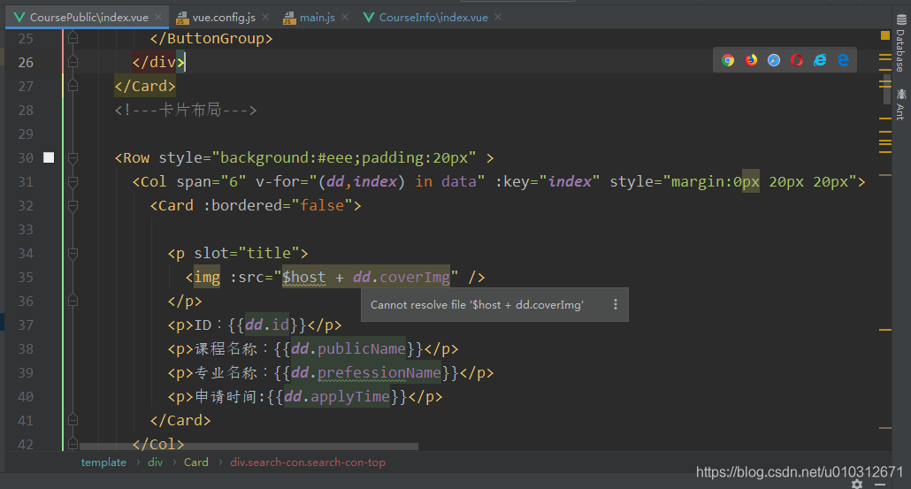Viewport: 911px width, 489px height.
Task: Close the CoursePublic\index.vue tab
Action: coord(158,18)
